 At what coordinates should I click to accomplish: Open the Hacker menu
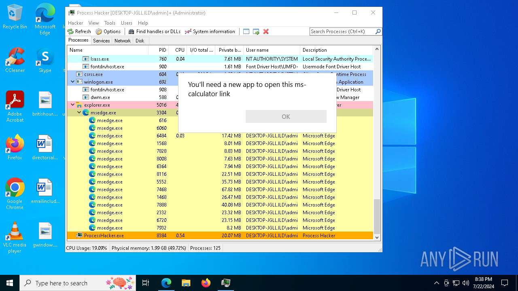tap(76, 23)
